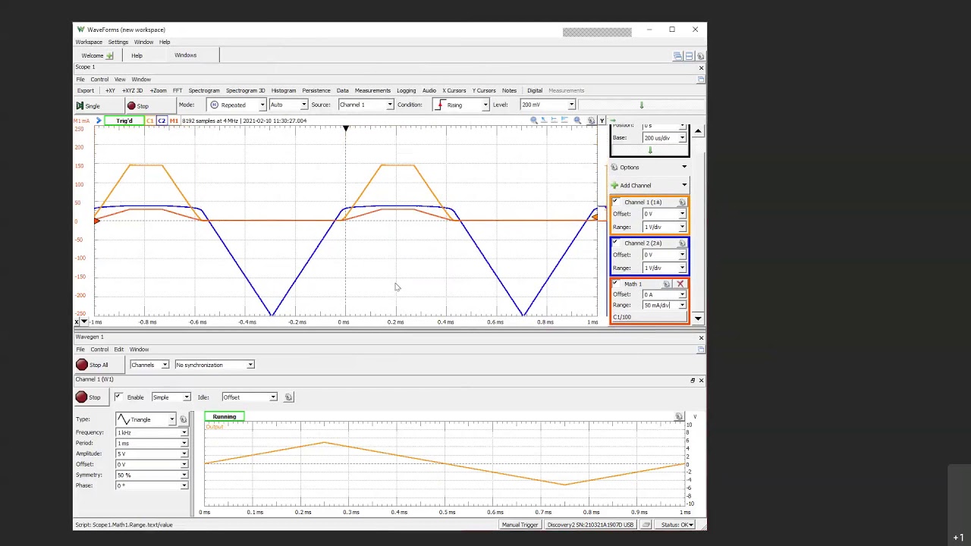
Task: Select the C2 channel badge
Action: tap(161, 121)
